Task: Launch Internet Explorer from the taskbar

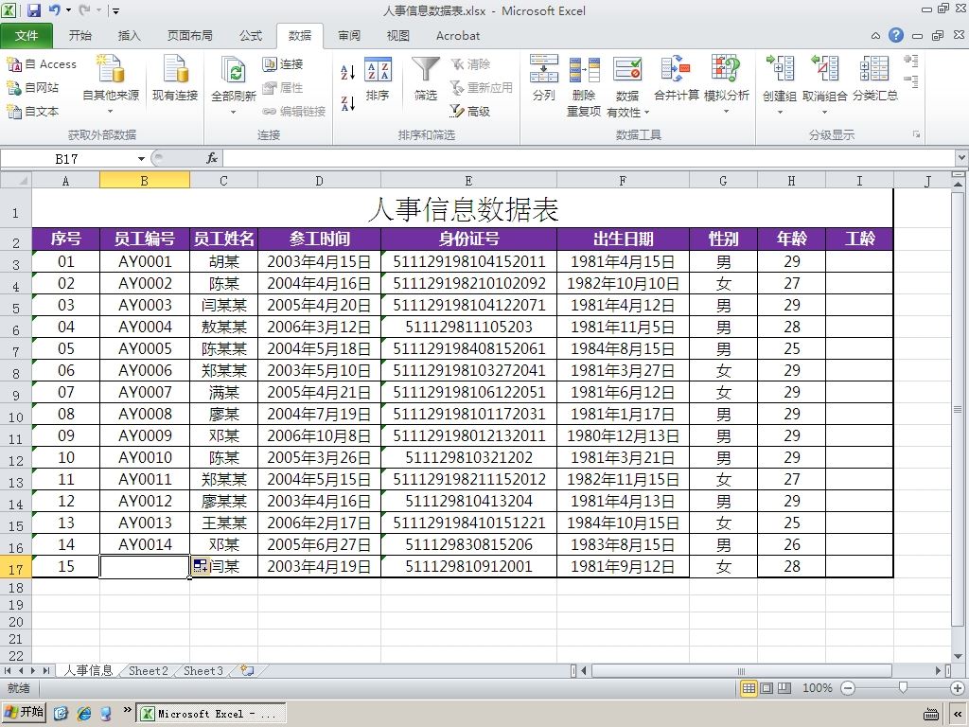Action: pyautogui.click(x=84, y=714)
